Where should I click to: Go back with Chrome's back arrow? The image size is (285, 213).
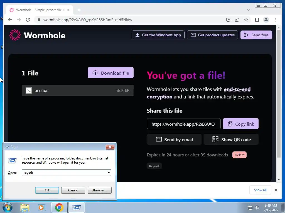coord(10,20)
